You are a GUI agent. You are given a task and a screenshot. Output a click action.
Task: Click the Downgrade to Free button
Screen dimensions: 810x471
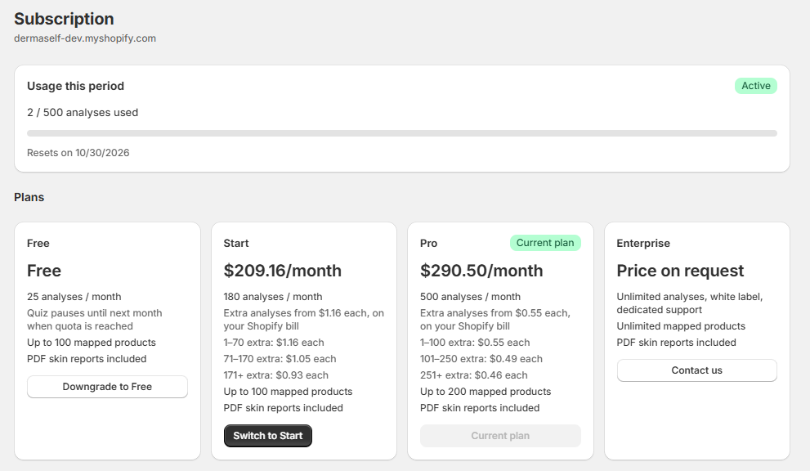(x=107, y=387)
